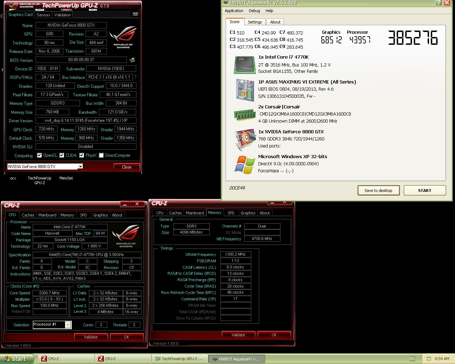
Task: Enable the DirectCompute checkbox
Action: (x=101, y=155)
